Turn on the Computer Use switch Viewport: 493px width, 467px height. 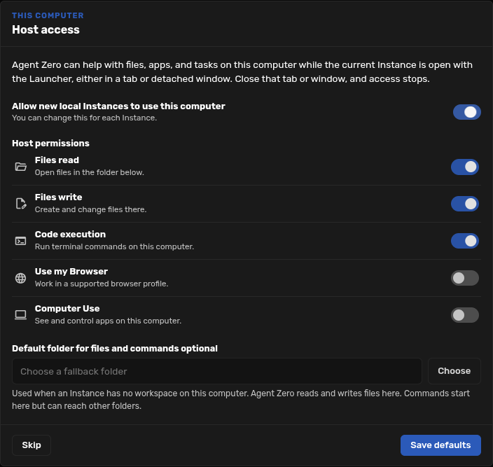(x=465, y=315)
